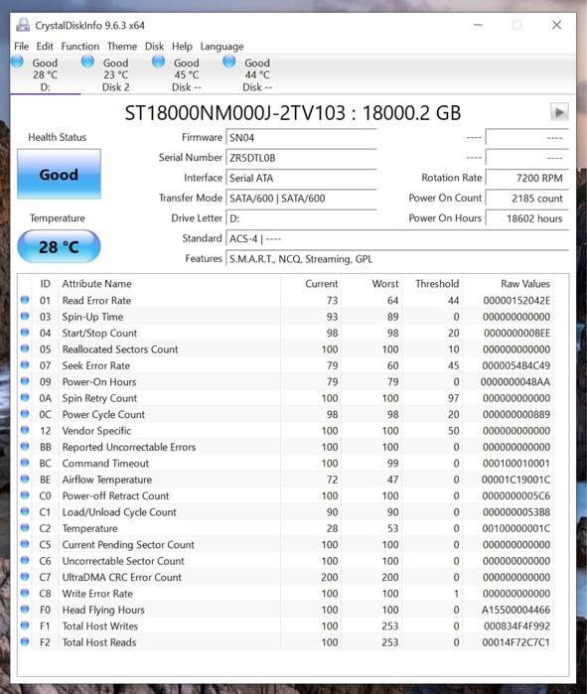Click status orb for Current Pending Sector Count
Screen dimensions: 587x694
click(x=25, y=544)
